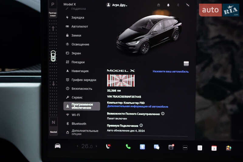243x162 pixels.
Task: Open the Messages chat app
Action: [156, 147]
